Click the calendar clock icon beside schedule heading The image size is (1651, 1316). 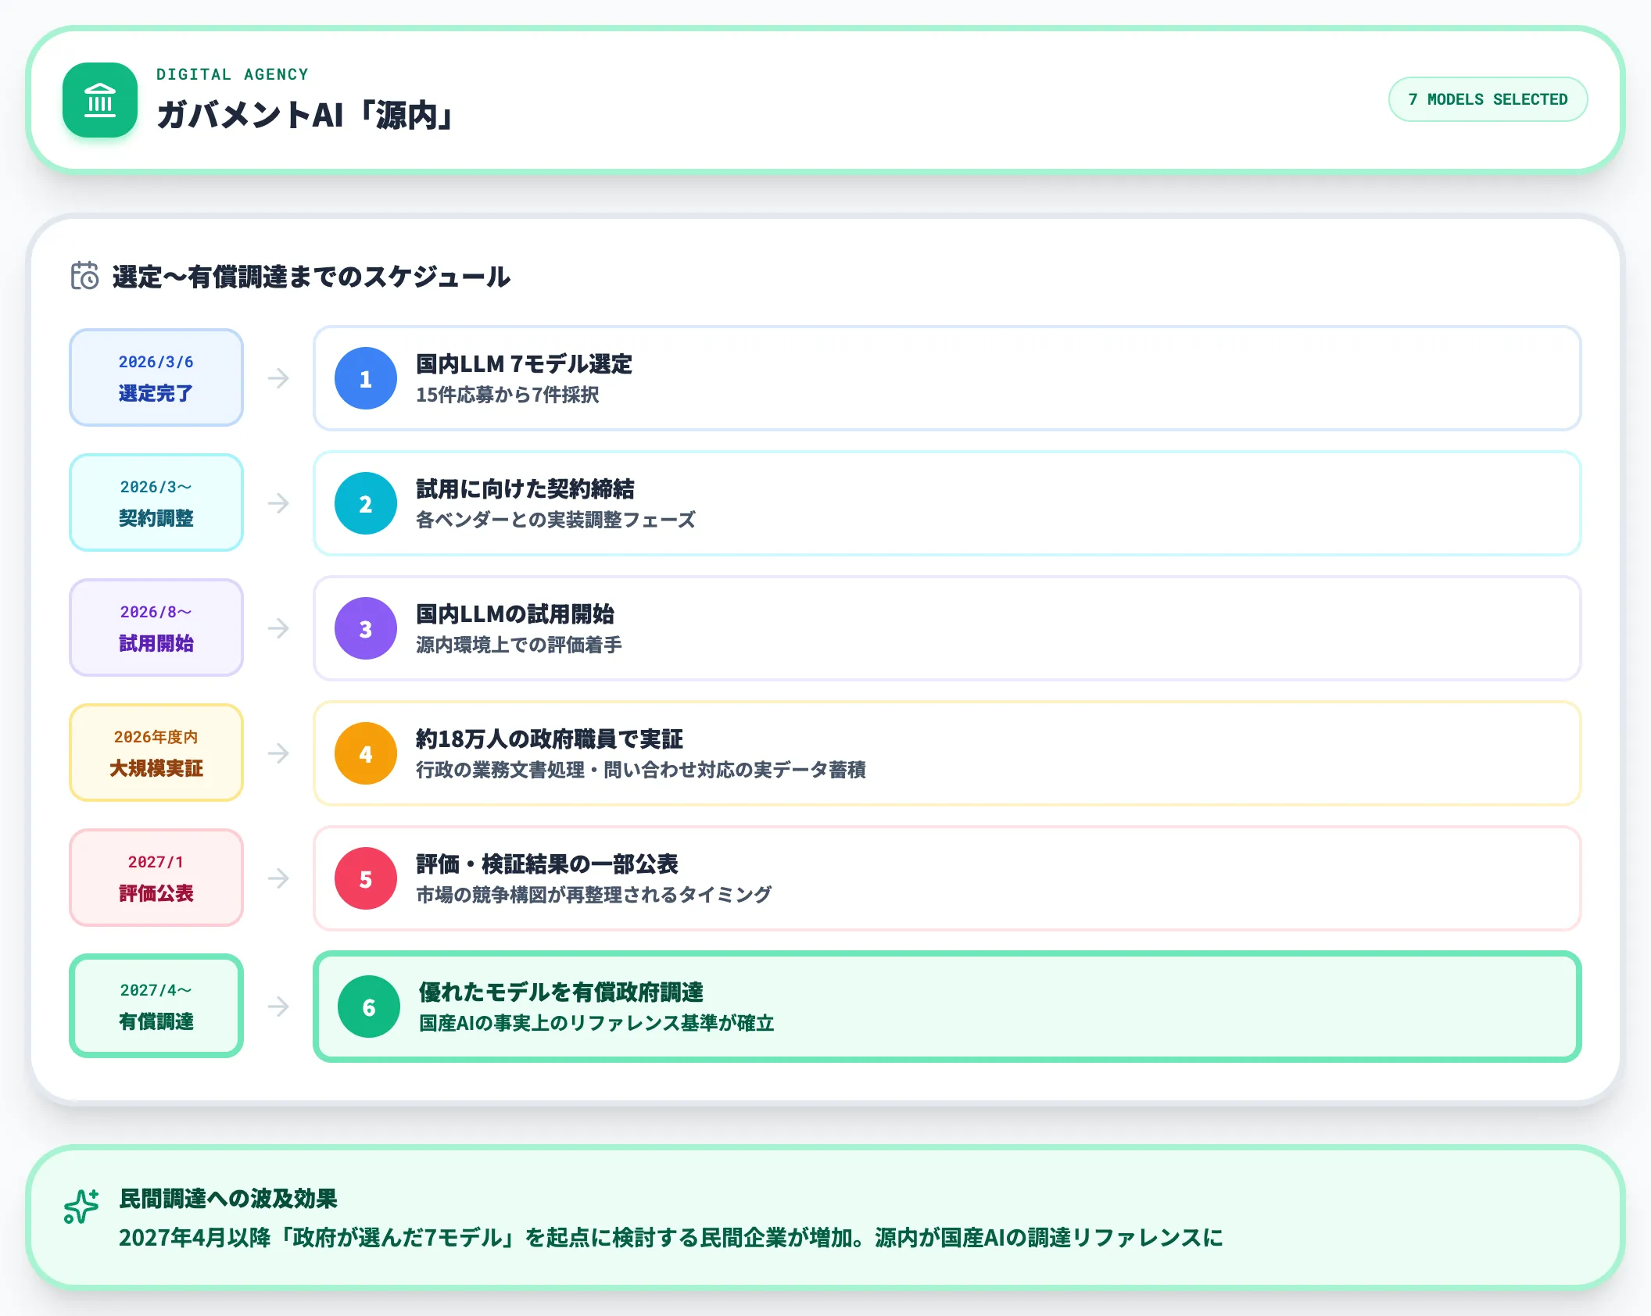point(84,276)
